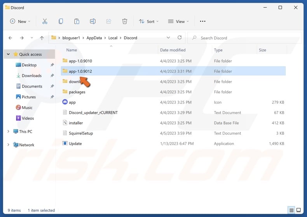Select This PC in sidebar
Viewport: 307px width, 217px height.
(25, 131)
